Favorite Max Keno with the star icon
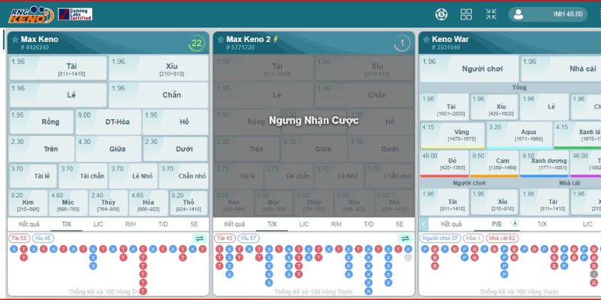The height and width of the screenshot is (300, 601). click(x=14, y=40)
